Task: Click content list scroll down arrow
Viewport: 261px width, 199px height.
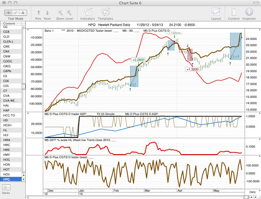Action: point(24,179)
